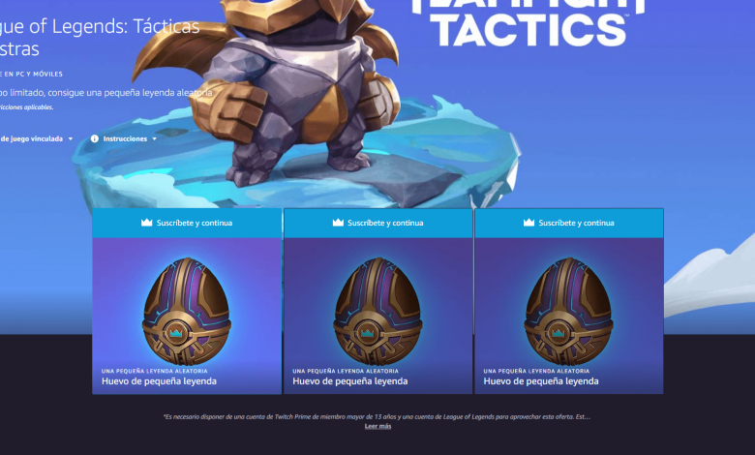755x455 pixels.
Task: Open the Instrucciones section label
Action: (x=125, y=138)
